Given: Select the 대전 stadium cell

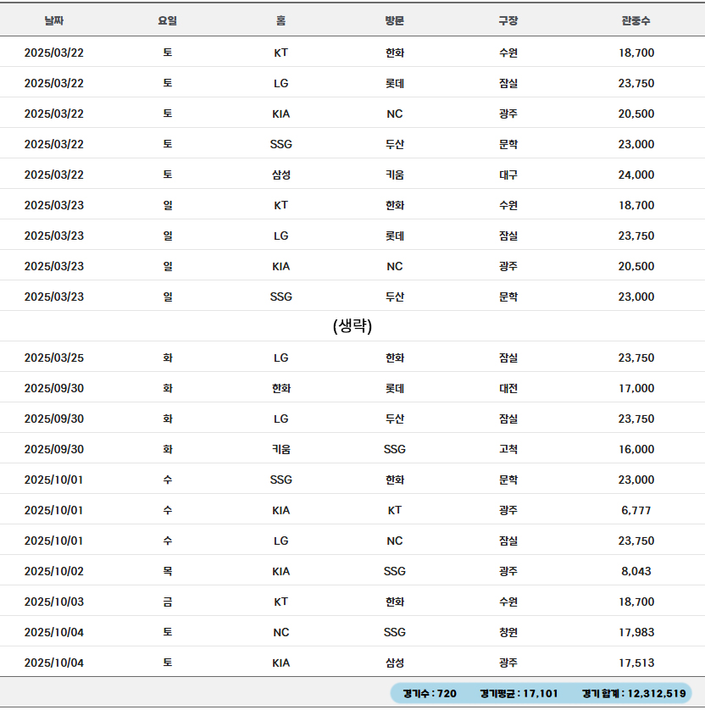Looking at the screenshot, I should (508, 388).
